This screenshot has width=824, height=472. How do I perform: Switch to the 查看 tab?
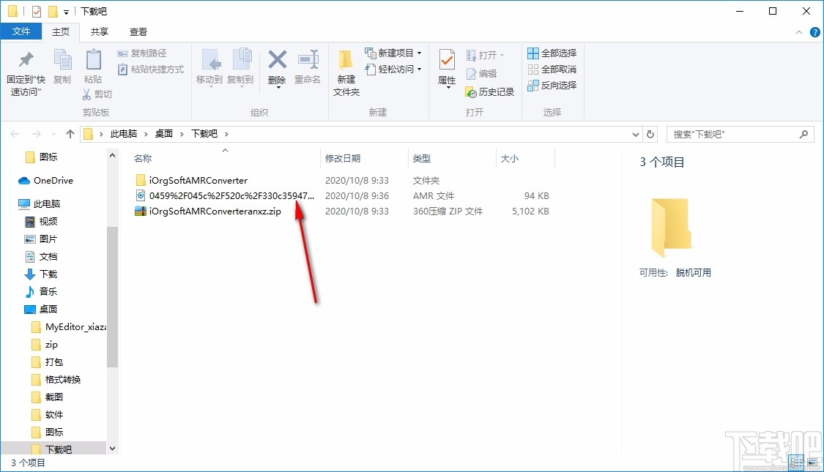(x=138, y=31)
